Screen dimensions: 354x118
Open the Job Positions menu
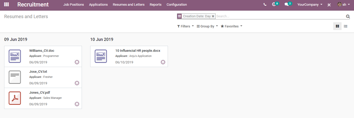tap(74, 4)
